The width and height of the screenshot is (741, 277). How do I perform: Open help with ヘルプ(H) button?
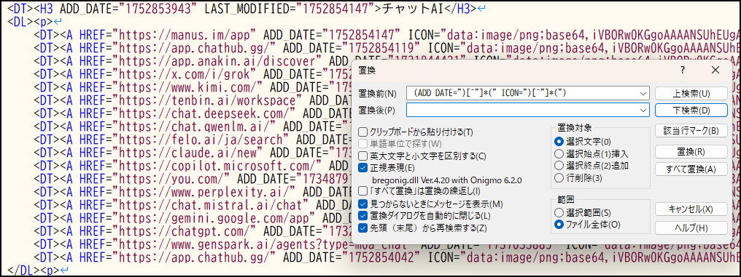pos(691,228)
